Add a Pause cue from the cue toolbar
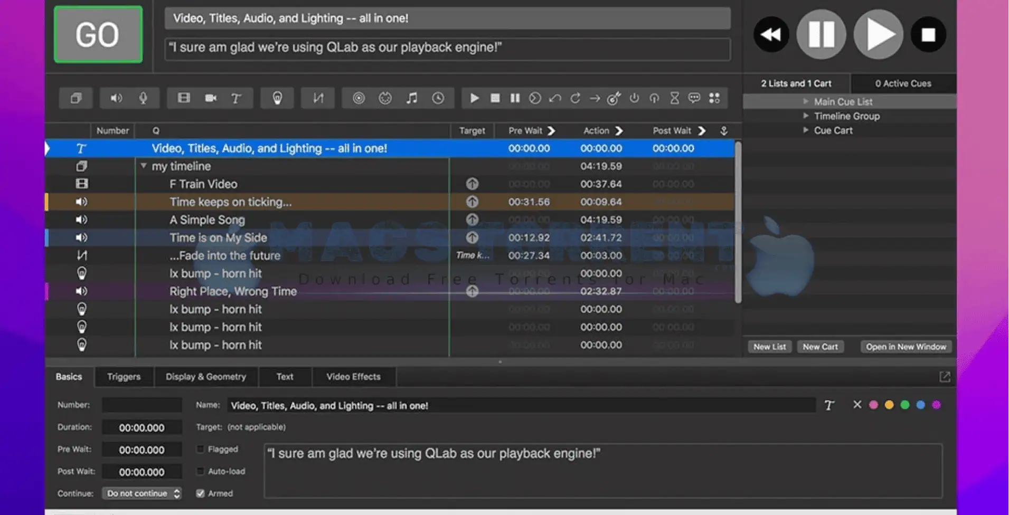The width and height of the screenshot is (1009, 515). tap(515, 98)
